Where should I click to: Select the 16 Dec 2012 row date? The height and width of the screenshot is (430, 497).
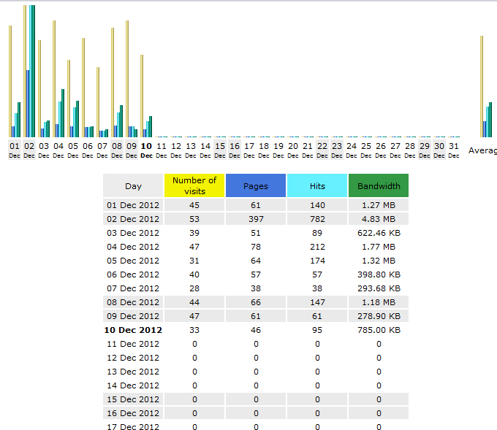133,413
